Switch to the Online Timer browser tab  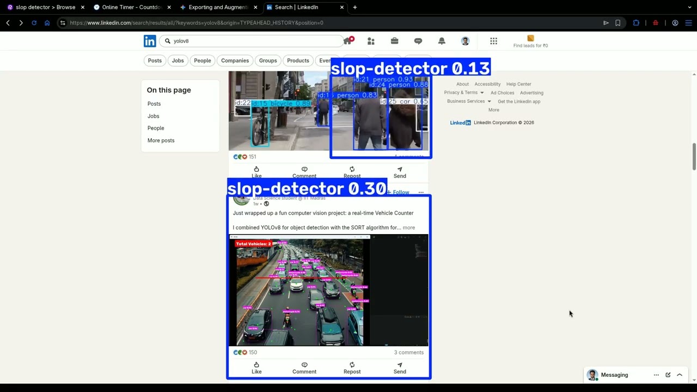(x=131, y=7)
